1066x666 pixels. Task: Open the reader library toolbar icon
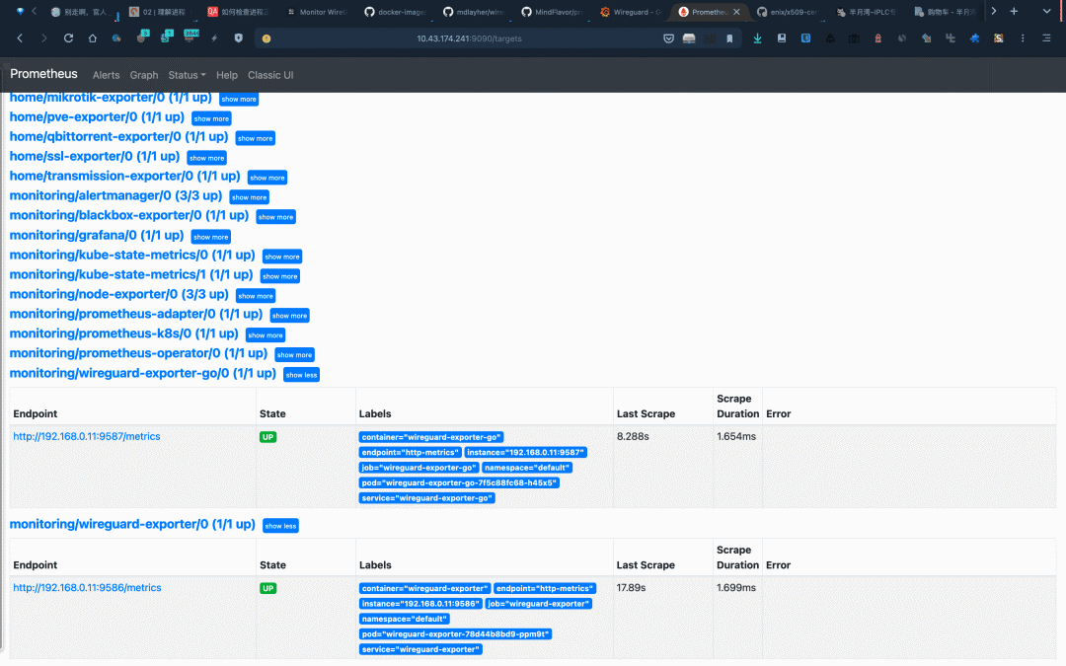click(782, 38)
